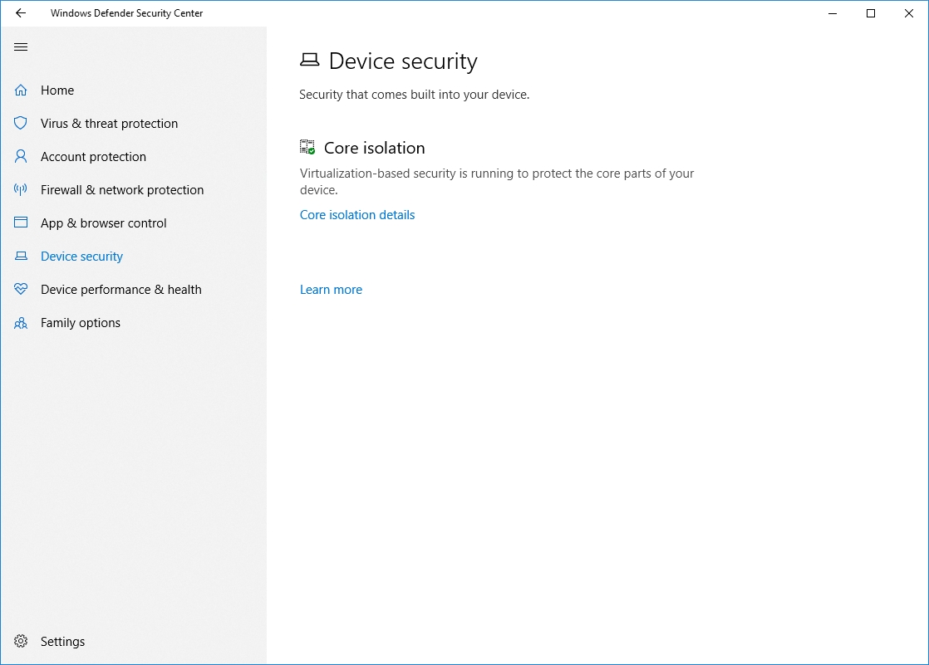The height and width of the screenshot is (665, 929).
Task: Open Device performance & health section
Action: [x=121, y=290]
